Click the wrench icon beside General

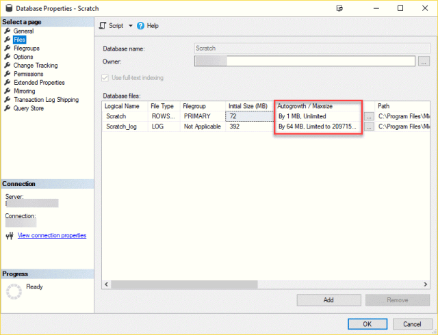coord(8,31)
